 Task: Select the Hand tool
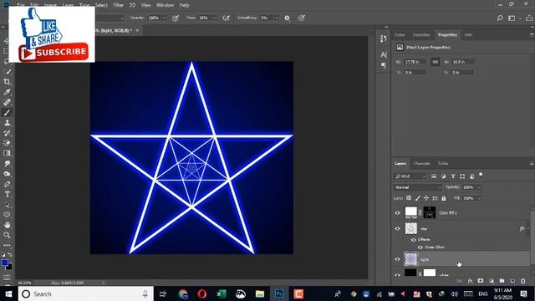coord(7,225)
